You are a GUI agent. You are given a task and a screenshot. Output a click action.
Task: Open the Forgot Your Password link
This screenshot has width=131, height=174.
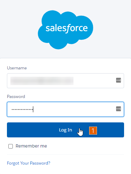28,163
